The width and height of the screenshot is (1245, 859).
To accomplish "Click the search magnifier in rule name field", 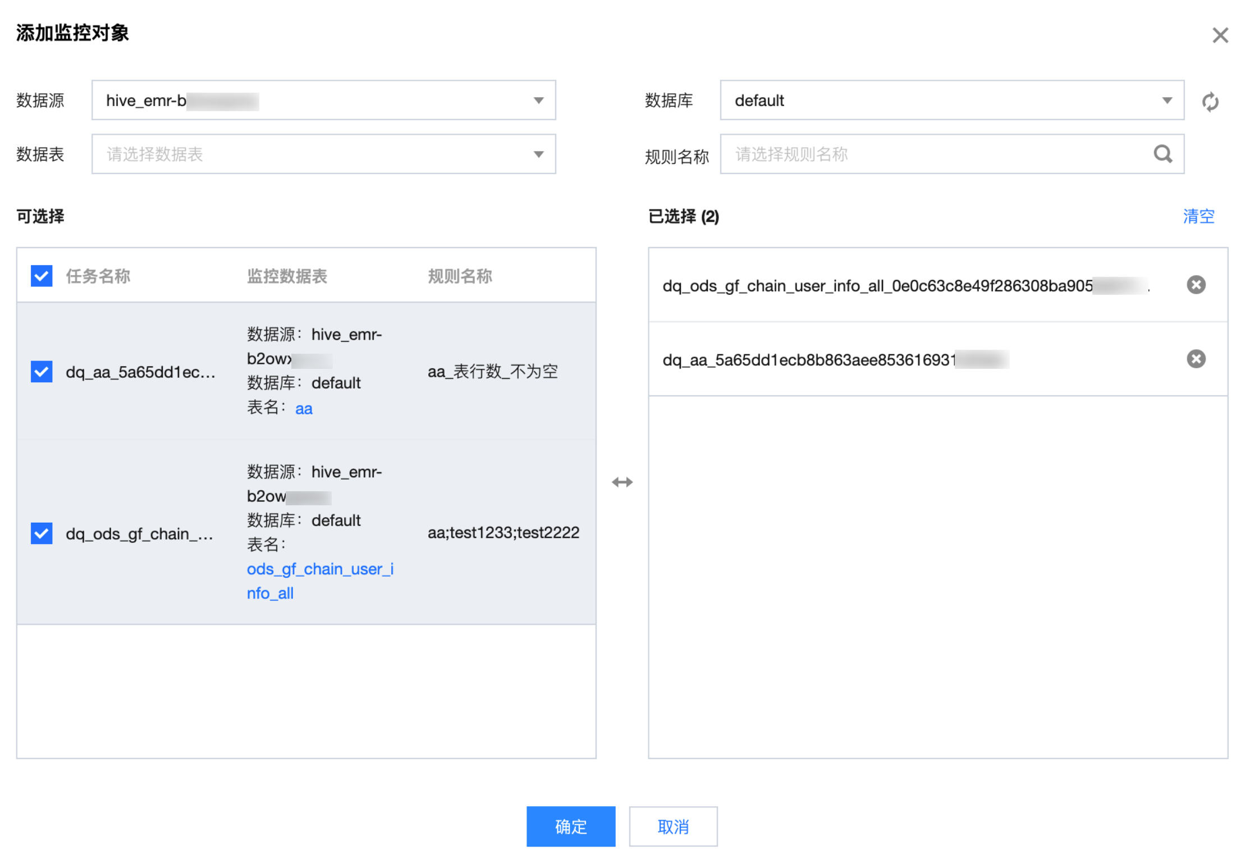I will coord(1162,154).
